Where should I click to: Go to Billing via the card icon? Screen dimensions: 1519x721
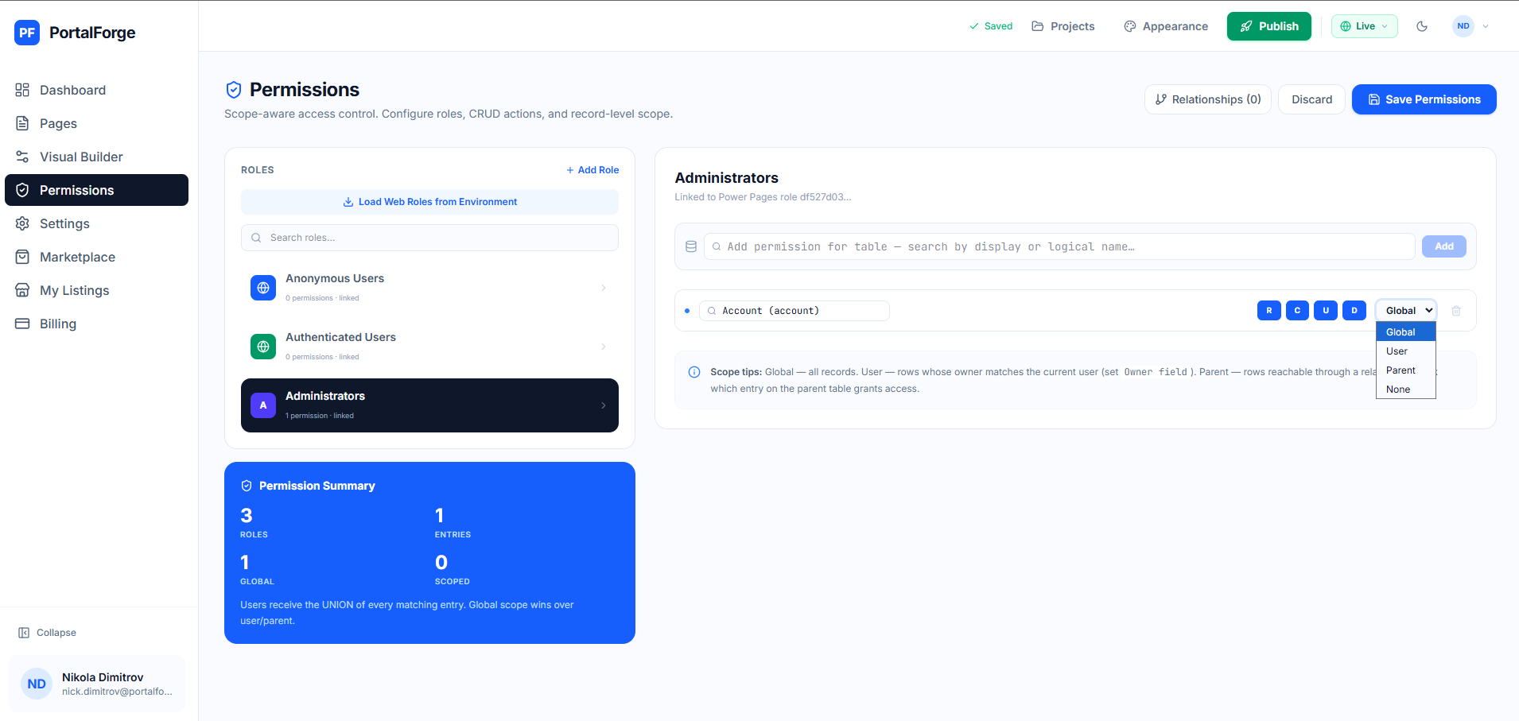23,324
